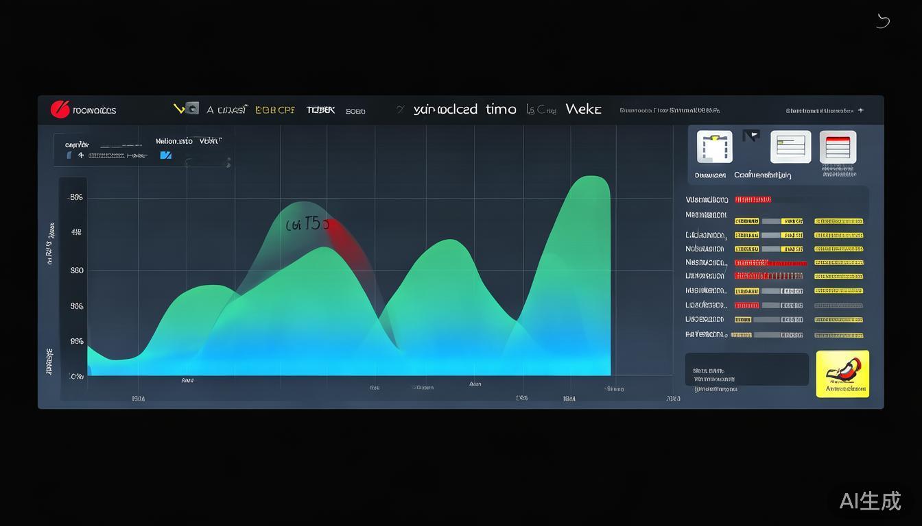The height and width of the screenshot is (526, 922).
Task: Click the blue square icon in the chart legend
Action: (x=165, y=155)
